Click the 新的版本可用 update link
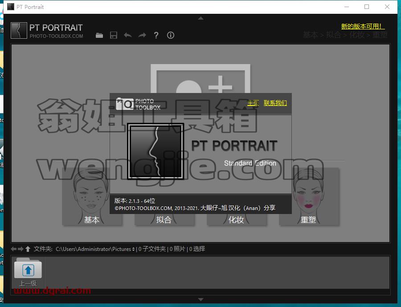401x307 pixels. coord(363,26)
